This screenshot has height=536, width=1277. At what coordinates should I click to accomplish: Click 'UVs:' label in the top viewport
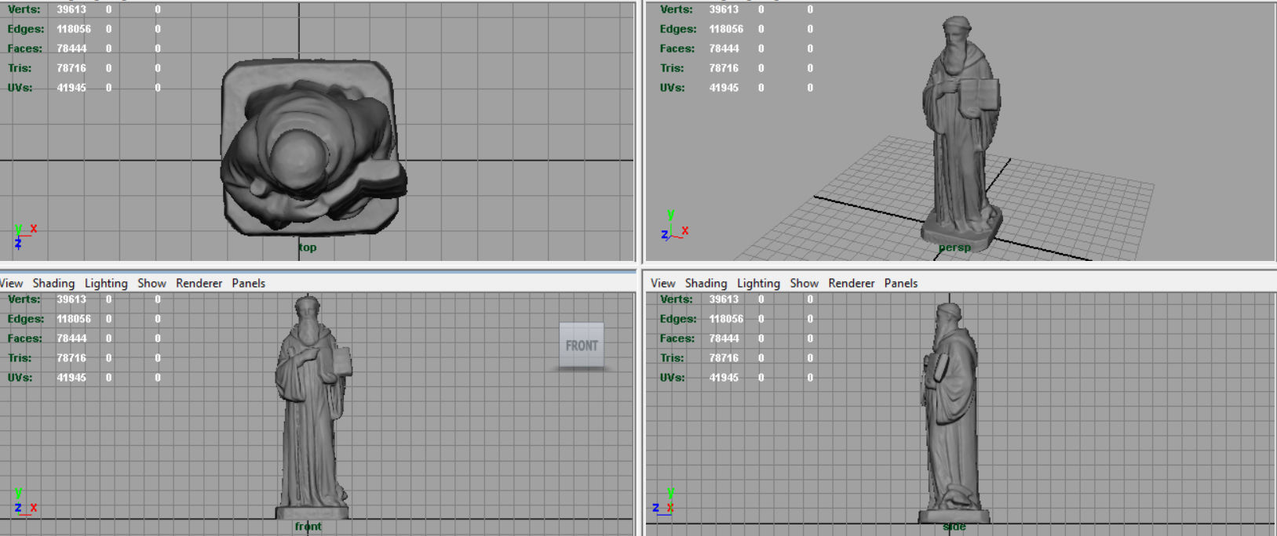[20, 88]
